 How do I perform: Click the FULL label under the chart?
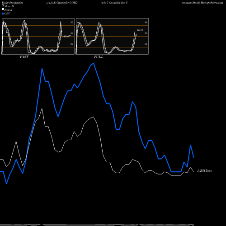(x=99, y=57)
